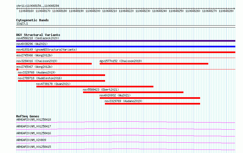Click ruler position 110648160
This screenshot has height=153, width=243.
(26, 11)
